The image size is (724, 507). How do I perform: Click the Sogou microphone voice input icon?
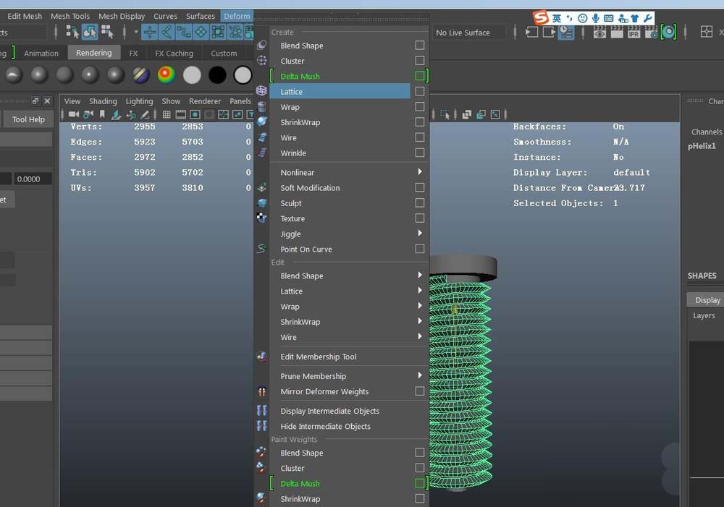(596, 18)
